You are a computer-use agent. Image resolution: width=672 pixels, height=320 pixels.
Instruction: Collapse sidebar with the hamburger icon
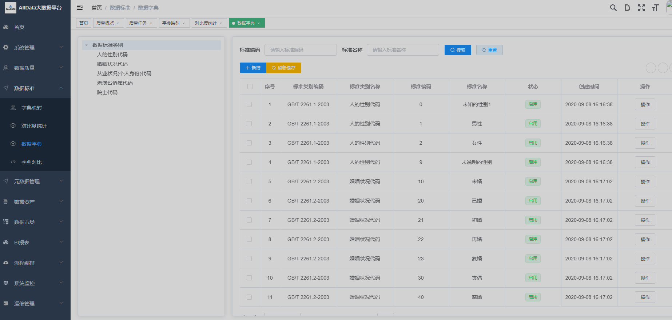(x=80, y=8)
